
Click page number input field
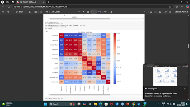point(94,12)
